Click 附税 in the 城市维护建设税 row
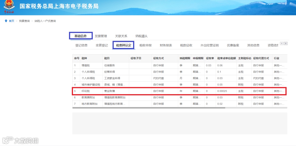The width and height of the screenshot is (296, 146). coord(241,85)
